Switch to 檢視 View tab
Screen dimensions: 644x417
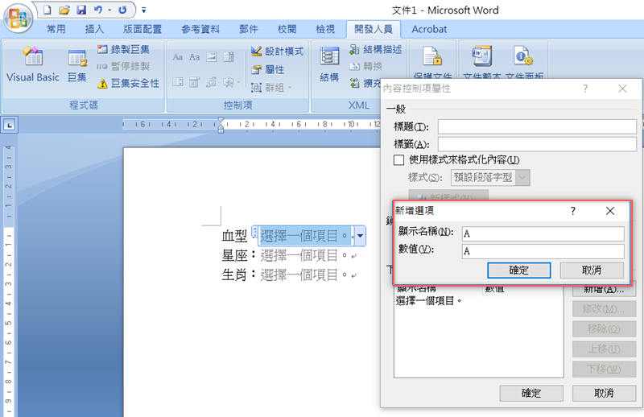click(325, 29)
